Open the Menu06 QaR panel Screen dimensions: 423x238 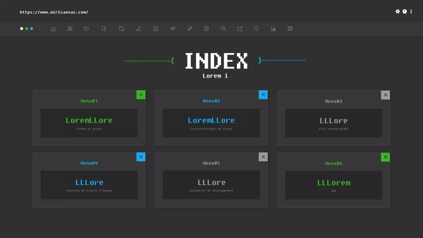click(x=334, y=185)
